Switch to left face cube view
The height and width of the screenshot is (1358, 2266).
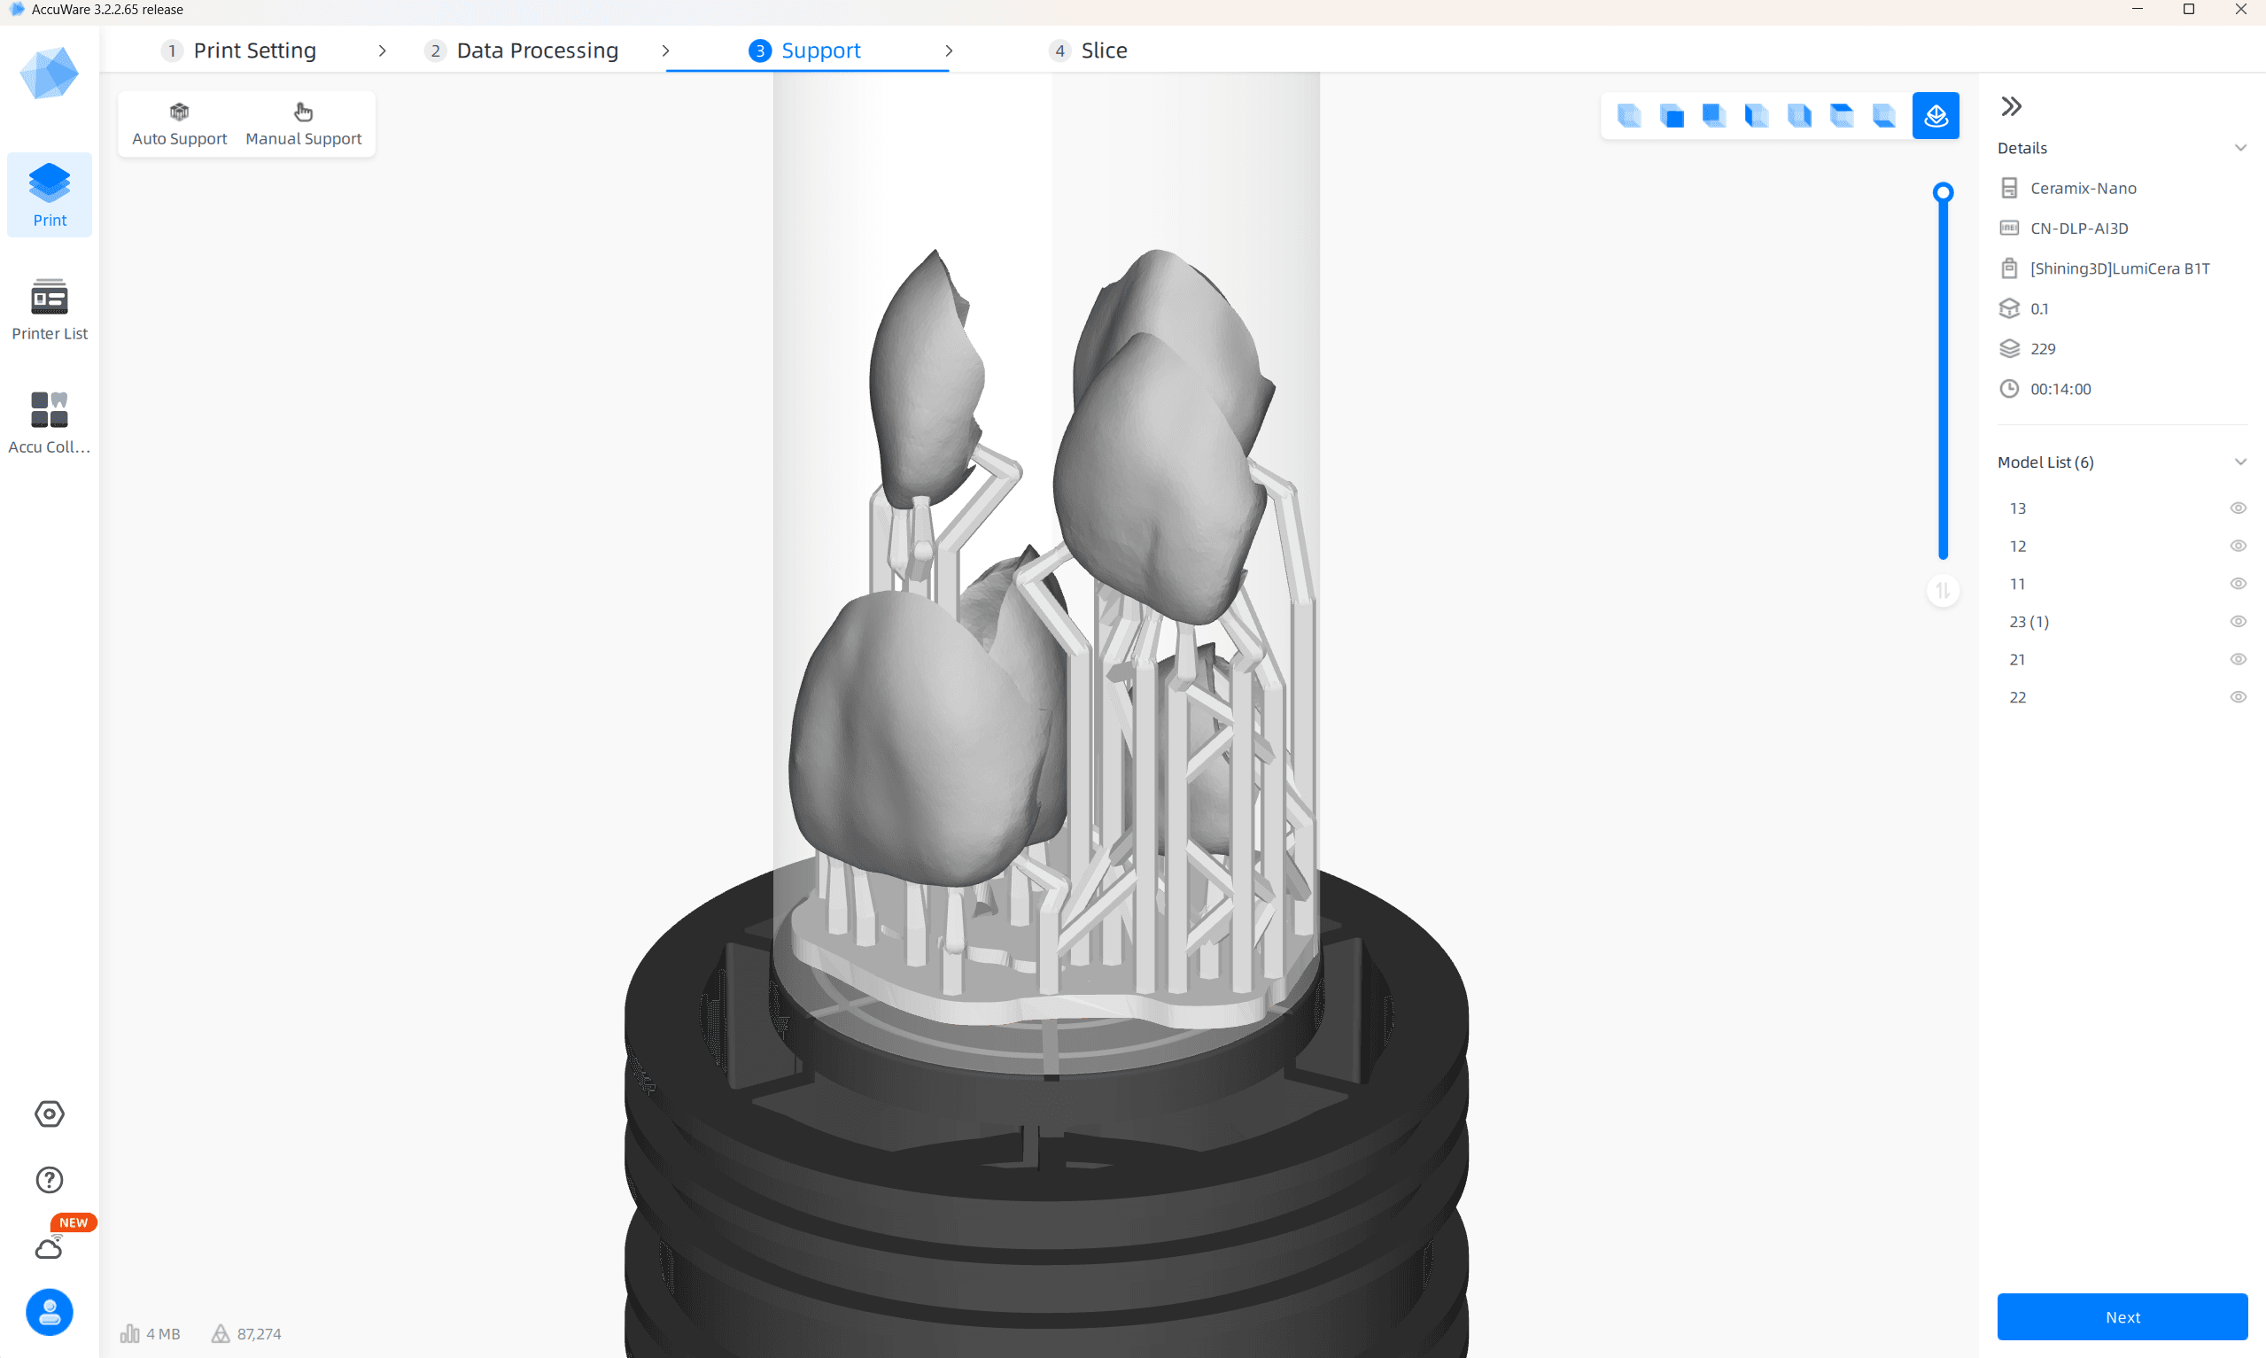pyautogui.click(x=1757, y=116)
